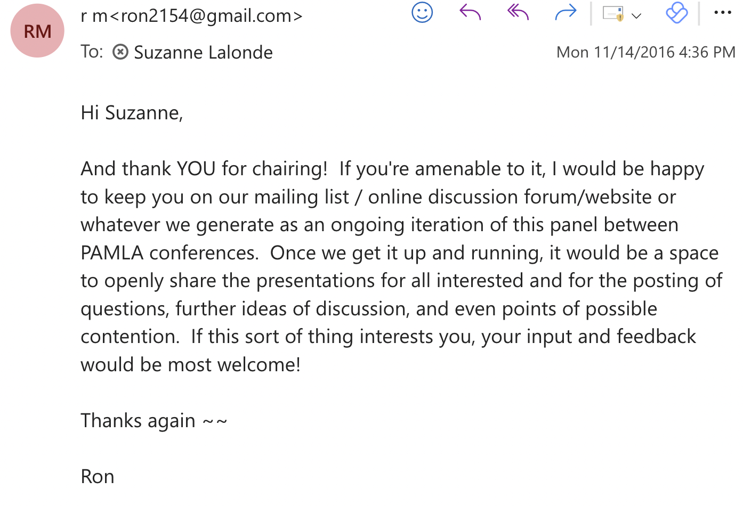This screenshot has height=506, width=743.
Task: Forward this email message
Action: [566, 12]
